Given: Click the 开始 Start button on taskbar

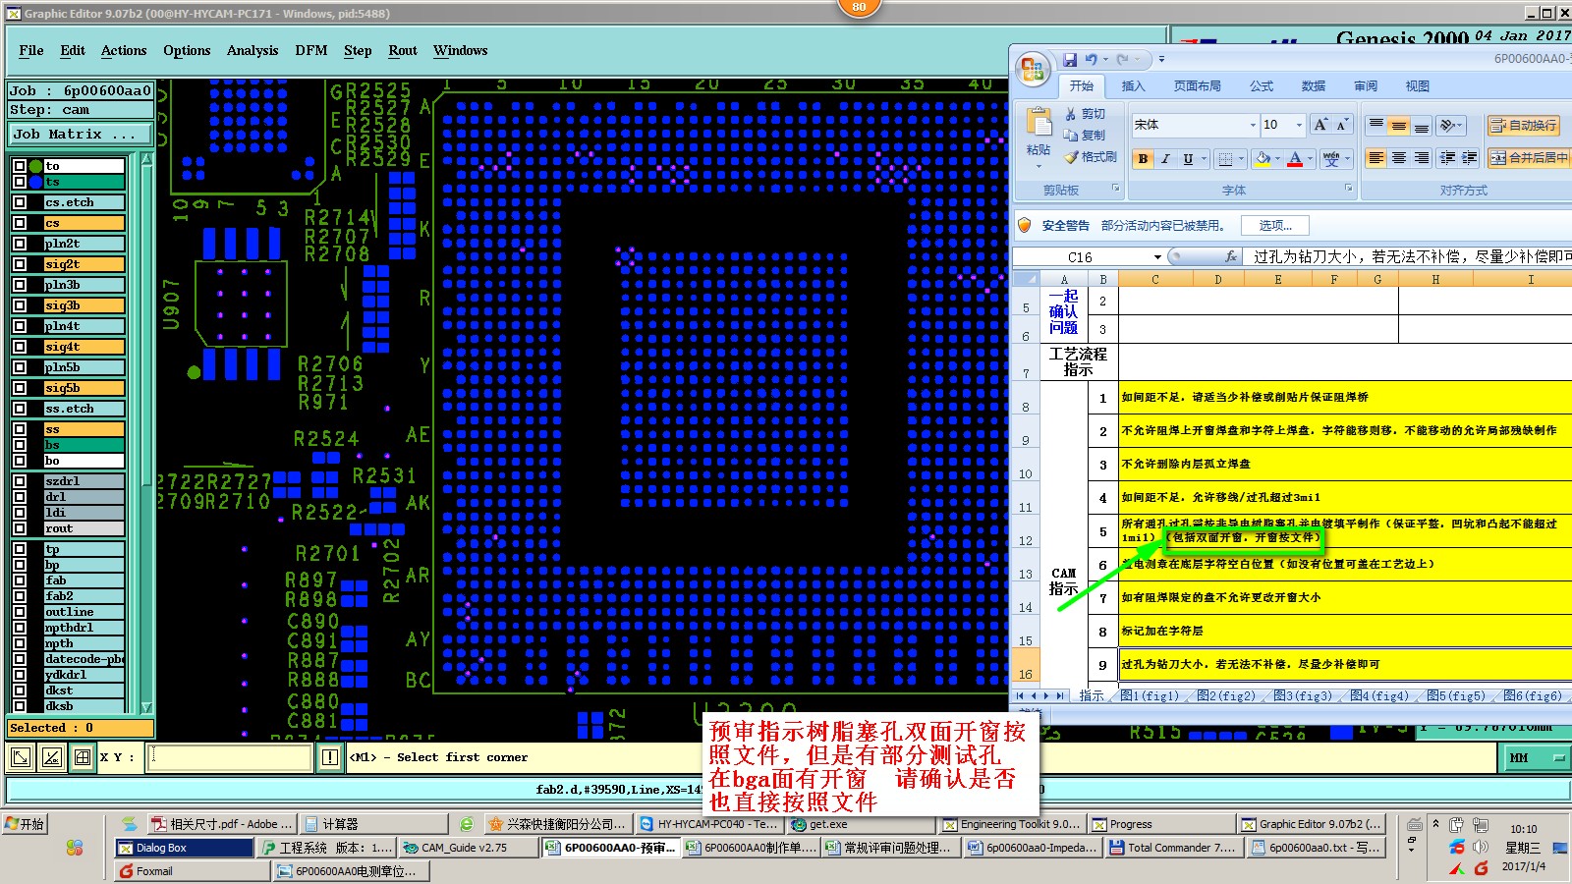Looking at the screenshot, I should [26, 824].
